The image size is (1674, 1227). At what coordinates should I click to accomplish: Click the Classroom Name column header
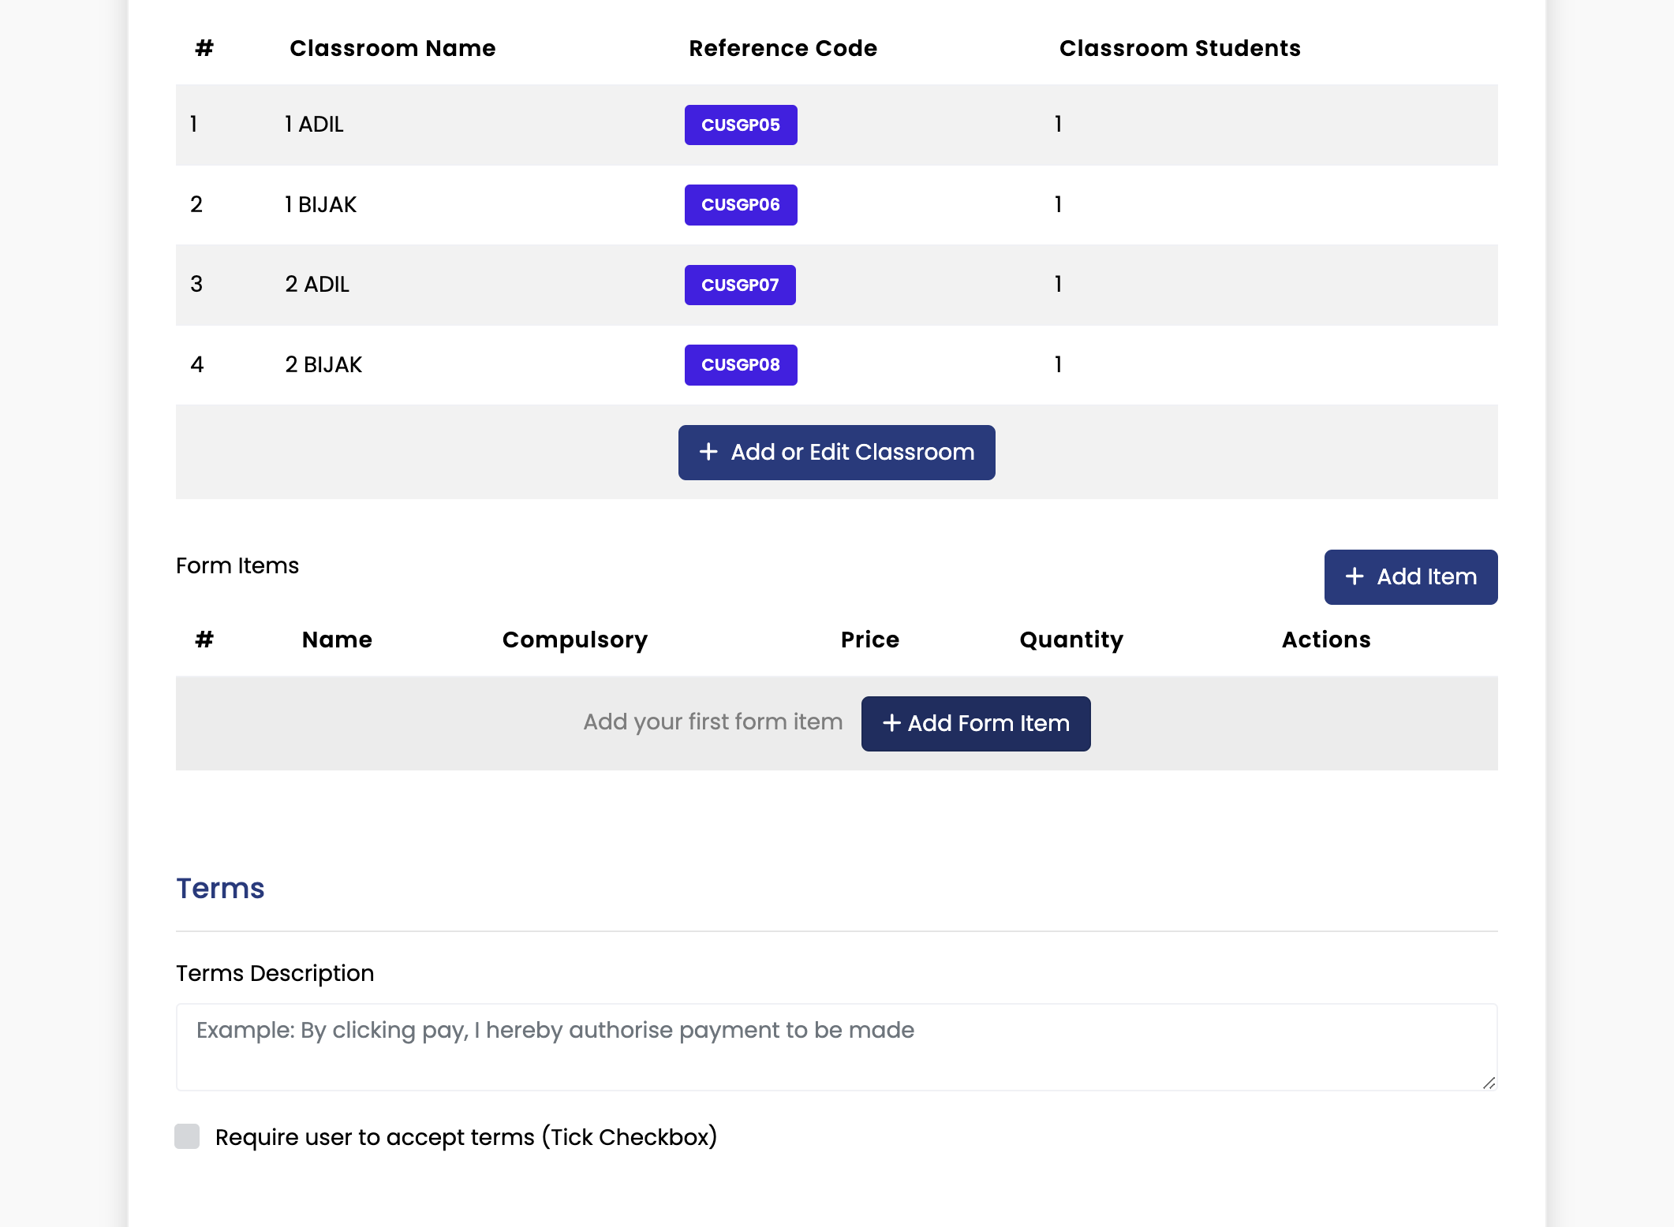(x=393, y=48)
